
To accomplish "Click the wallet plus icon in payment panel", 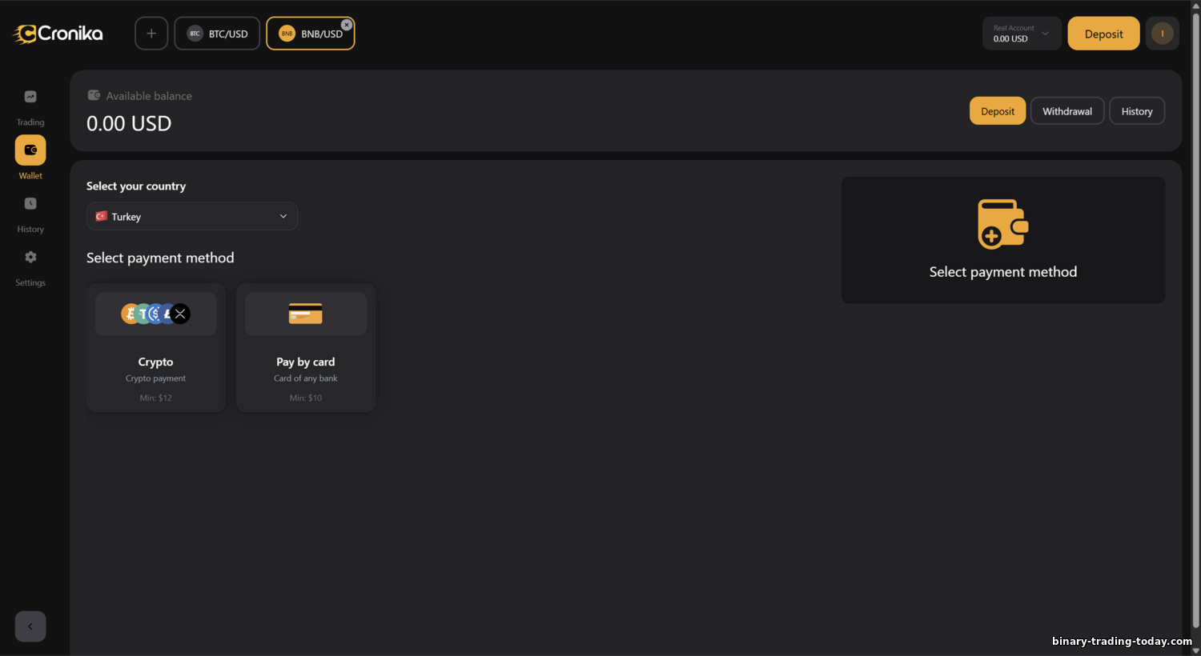I will click(1002, 224).
